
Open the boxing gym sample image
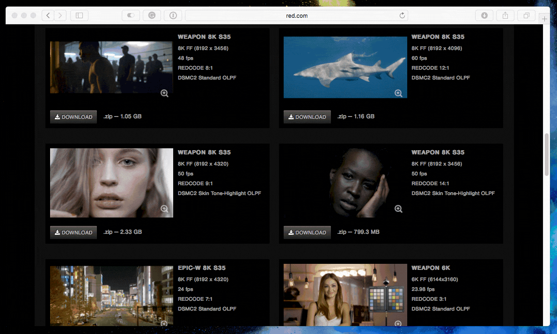[111, 67]
